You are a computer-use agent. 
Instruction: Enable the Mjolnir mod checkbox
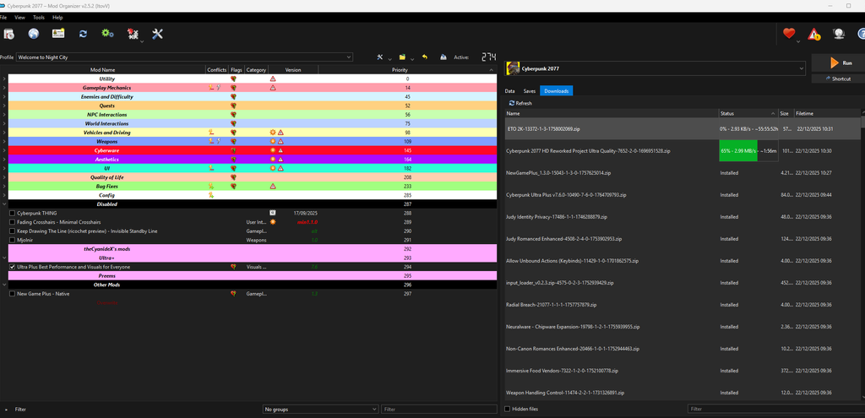pos(12,240)
